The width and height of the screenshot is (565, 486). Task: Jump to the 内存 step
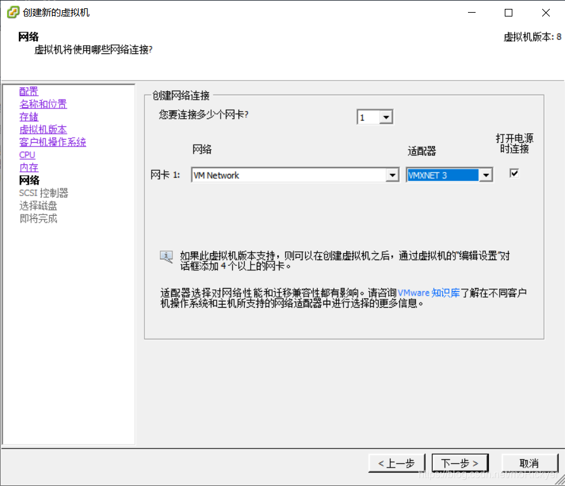pos(29,167)
